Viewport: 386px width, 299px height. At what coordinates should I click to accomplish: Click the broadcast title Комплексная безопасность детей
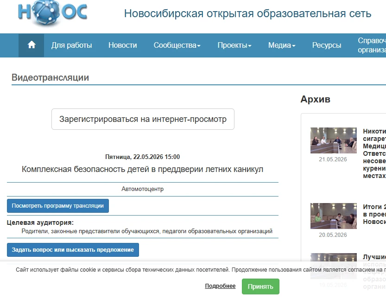(143, 170)
